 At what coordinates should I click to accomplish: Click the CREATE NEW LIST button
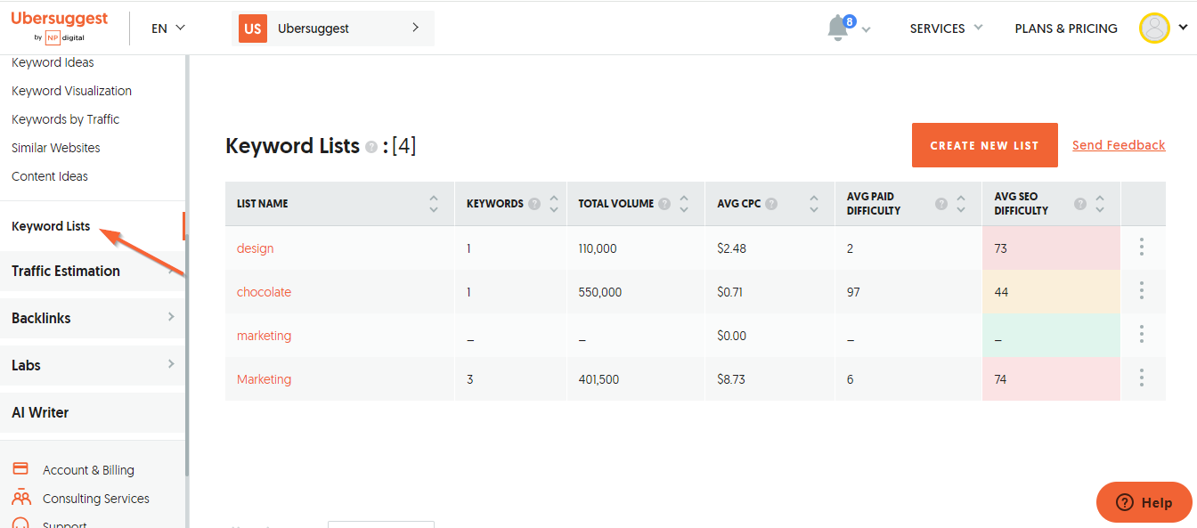pyautogui.click(x=984, y=145)
